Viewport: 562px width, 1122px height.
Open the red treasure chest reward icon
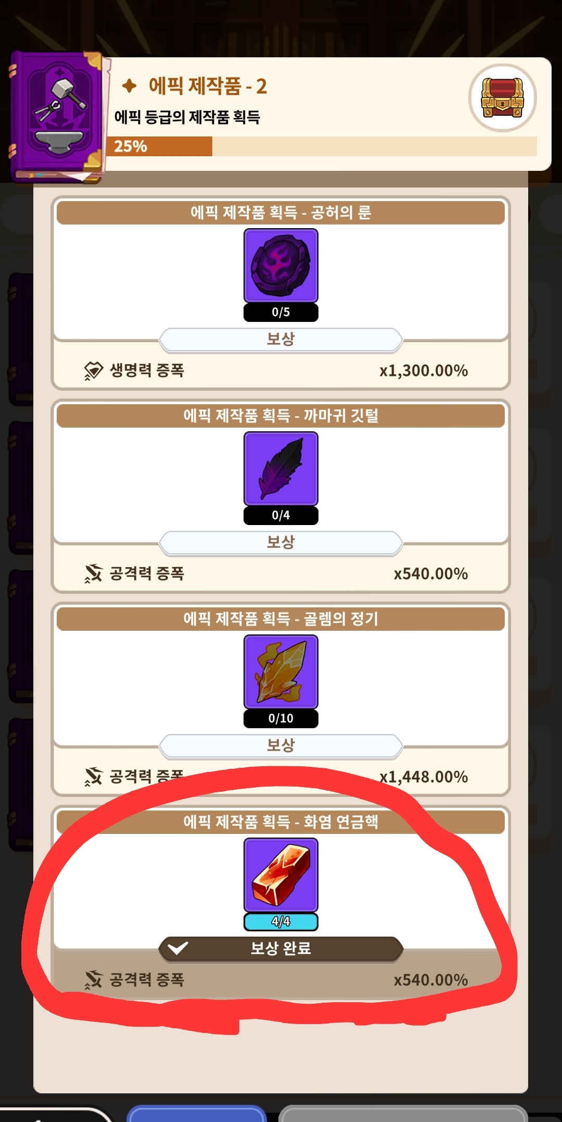(x=502, y=98)
